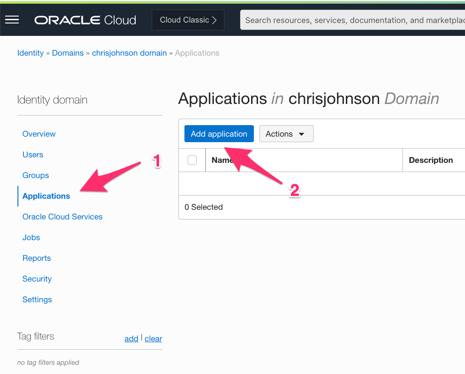Navigate to chrisjohnson domain breadcrumb
The image size is (465, 374).
click(x=129, y=53)
